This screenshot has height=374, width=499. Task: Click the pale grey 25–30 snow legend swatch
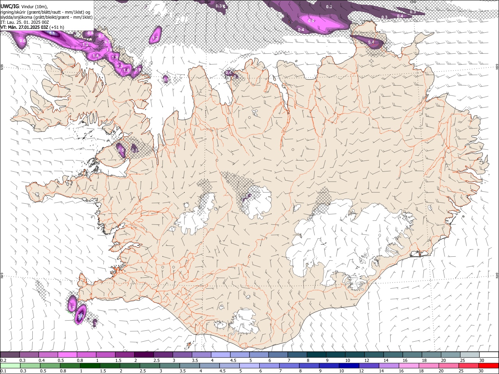coord(469,355)
